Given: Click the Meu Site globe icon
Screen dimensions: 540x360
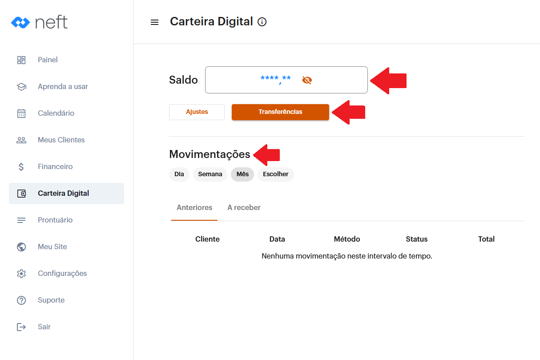Looking at the screenshot, I should coord(21,247).
